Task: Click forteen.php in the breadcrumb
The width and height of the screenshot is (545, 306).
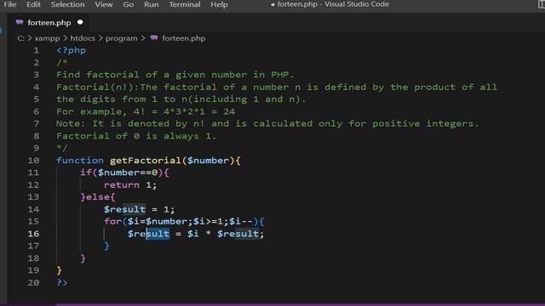Action: pyautogui.click(x=184, y=38)
